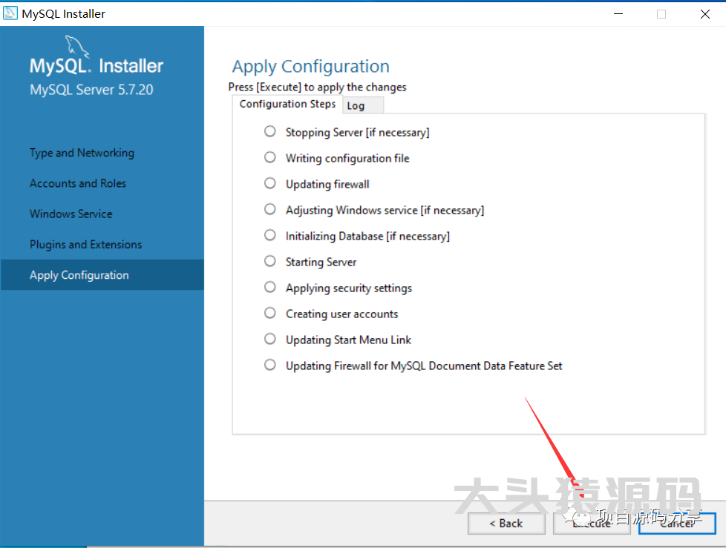726x548 pixels.
Task: Click 'Updating Firewall for MySQL Document Data Feature Set'
Action: click(424, 366)
